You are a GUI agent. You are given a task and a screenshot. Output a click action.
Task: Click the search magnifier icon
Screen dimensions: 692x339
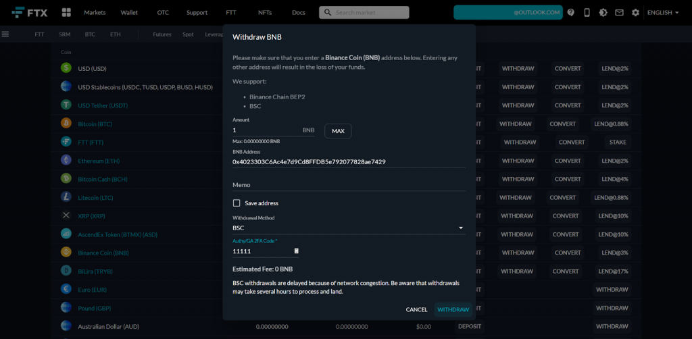pos(328,12)
